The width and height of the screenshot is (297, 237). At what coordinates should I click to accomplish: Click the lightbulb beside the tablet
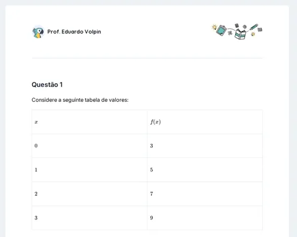click(214, 27)
